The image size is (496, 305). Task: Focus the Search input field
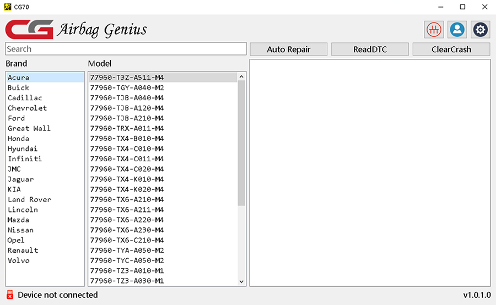click(x=126, y=49)
